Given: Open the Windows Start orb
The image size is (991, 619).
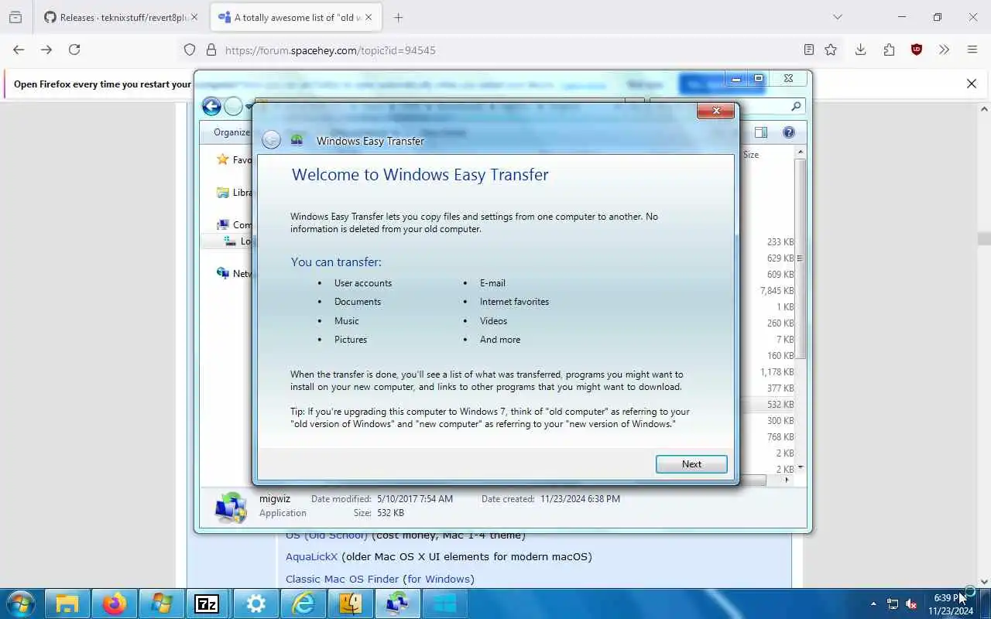Looking at the screenshot, I should click(21, 604).
